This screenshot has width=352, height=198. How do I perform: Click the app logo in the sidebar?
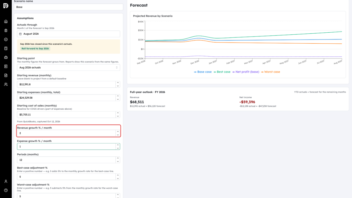[6, 5]
